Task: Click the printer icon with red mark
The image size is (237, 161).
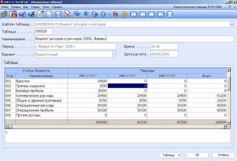Action: (x=32, y=14)
